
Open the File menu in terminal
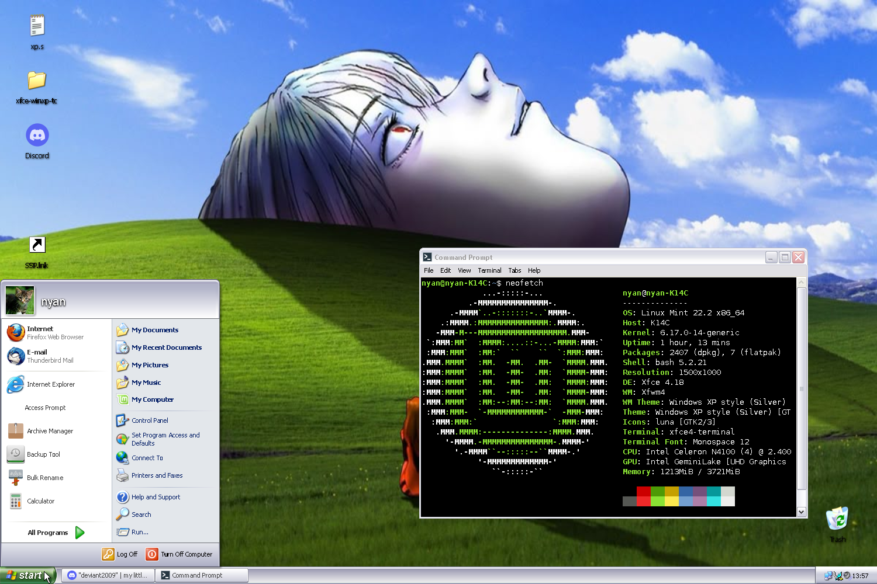429,270
